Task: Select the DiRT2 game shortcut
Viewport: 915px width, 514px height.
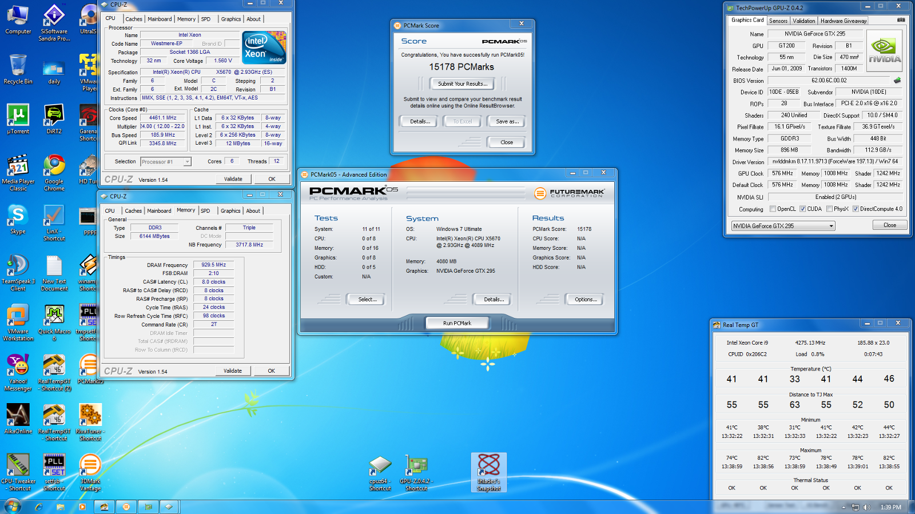Action: [x=54, y=119]
